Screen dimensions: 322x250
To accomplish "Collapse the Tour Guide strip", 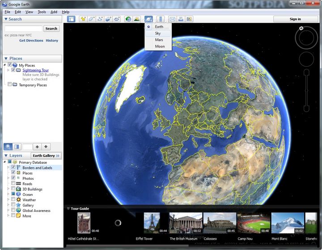I will pos(68,208).
